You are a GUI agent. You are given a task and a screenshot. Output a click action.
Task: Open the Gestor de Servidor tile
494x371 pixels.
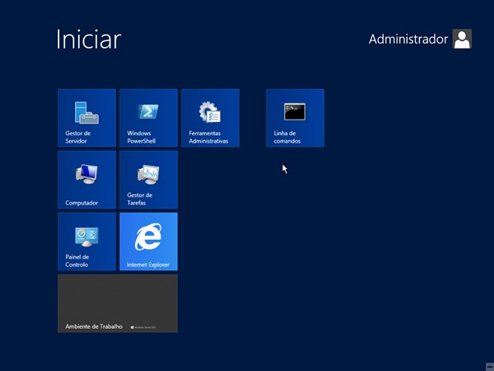tap(86, 118)
